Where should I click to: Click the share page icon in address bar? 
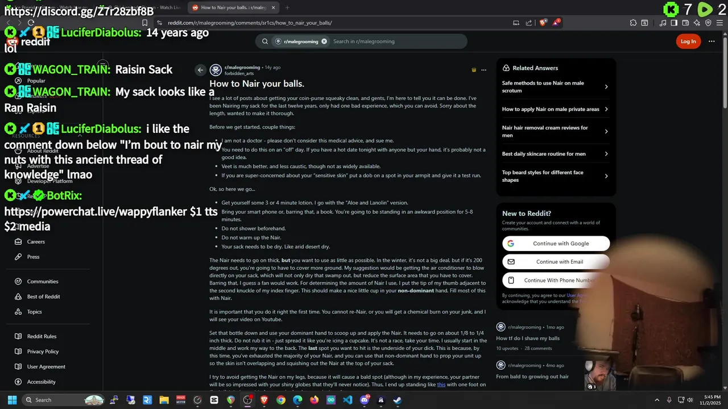529,23
